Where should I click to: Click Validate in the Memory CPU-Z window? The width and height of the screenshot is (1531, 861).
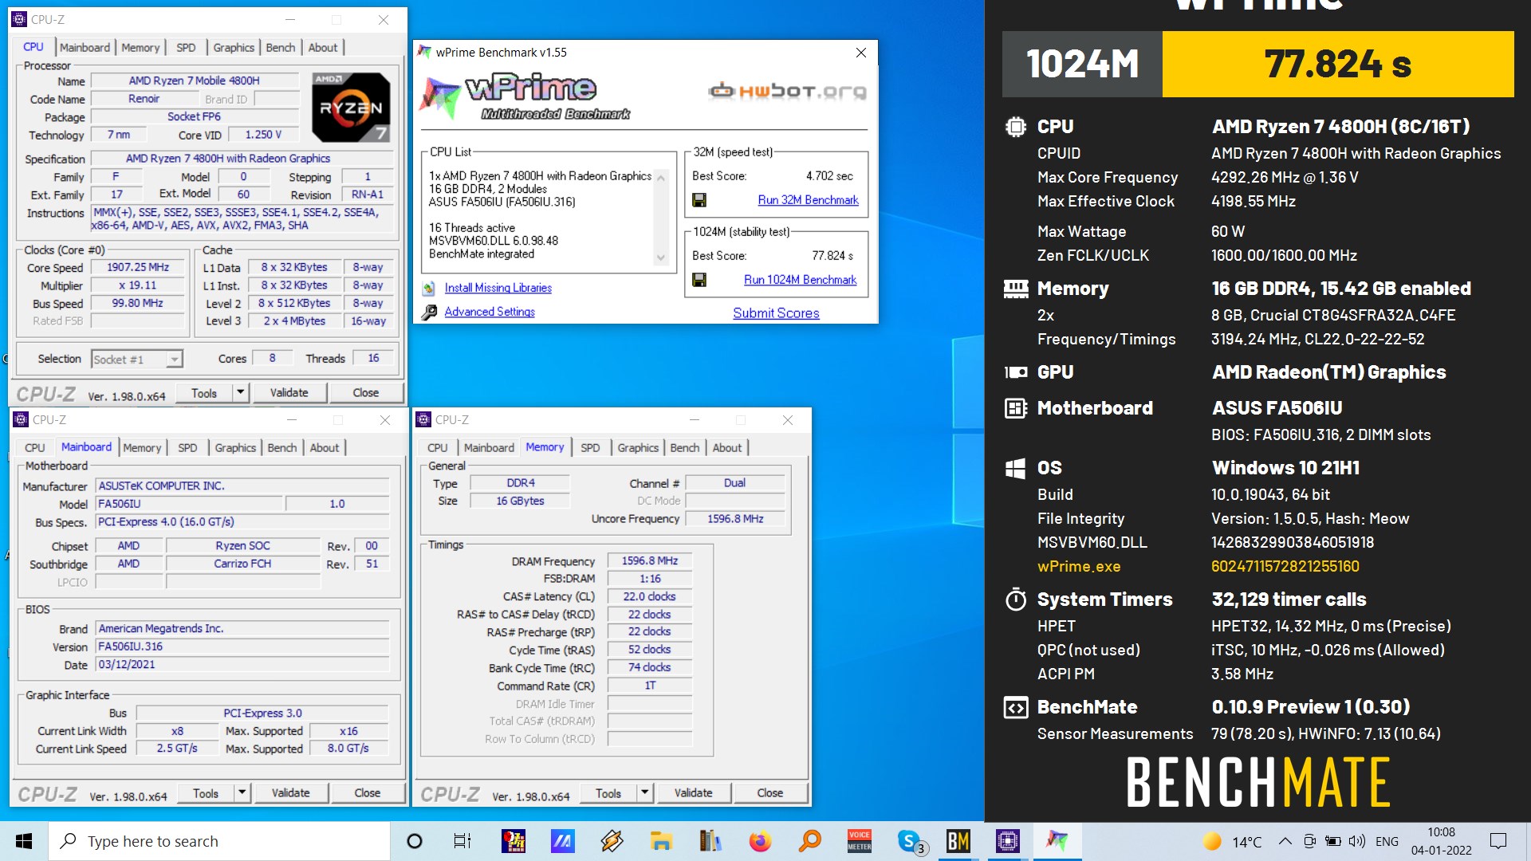coord(693,792)
